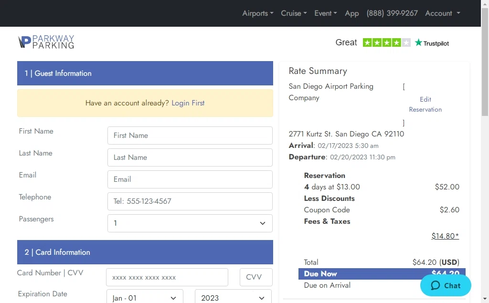The image size is (489, 303).
Task: Open the App page
Action: tap(352, 13)
